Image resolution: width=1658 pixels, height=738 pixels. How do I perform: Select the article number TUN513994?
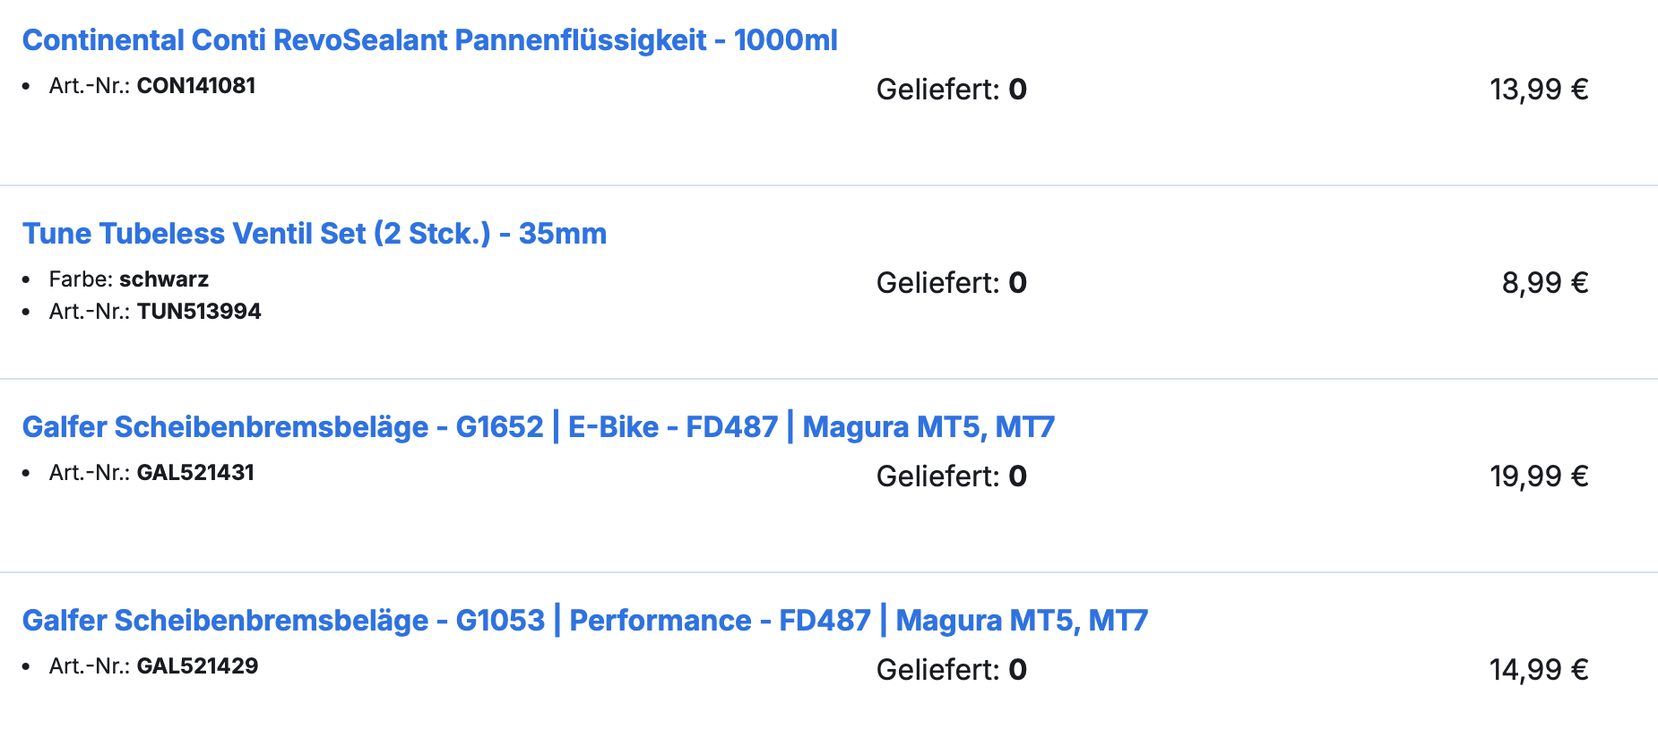[x=200, y=312]
